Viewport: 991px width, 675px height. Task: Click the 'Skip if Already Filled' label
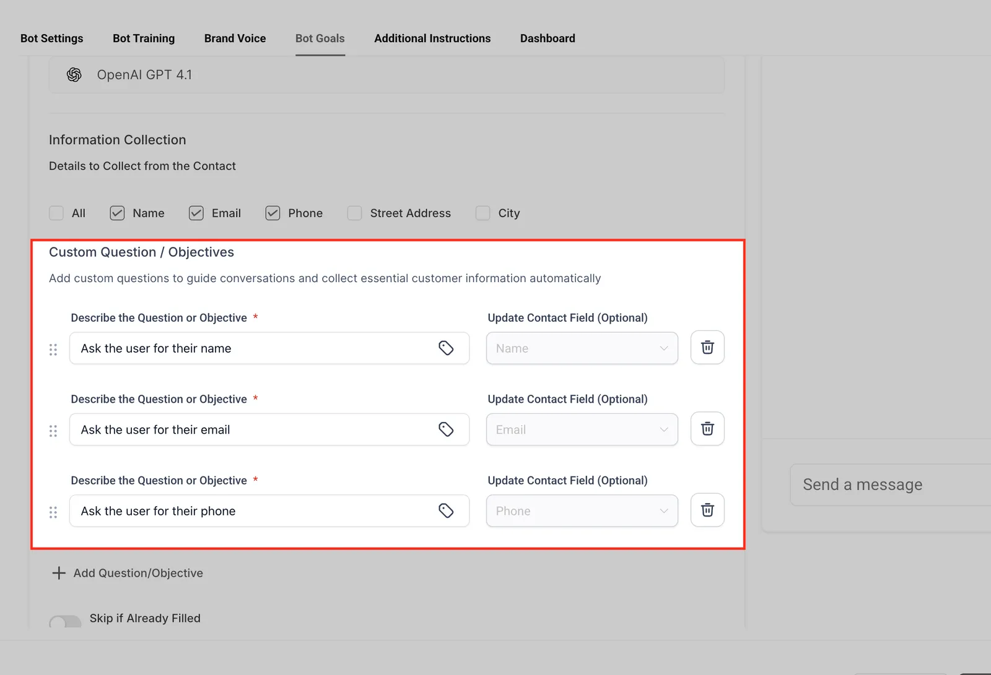point(145,618)
